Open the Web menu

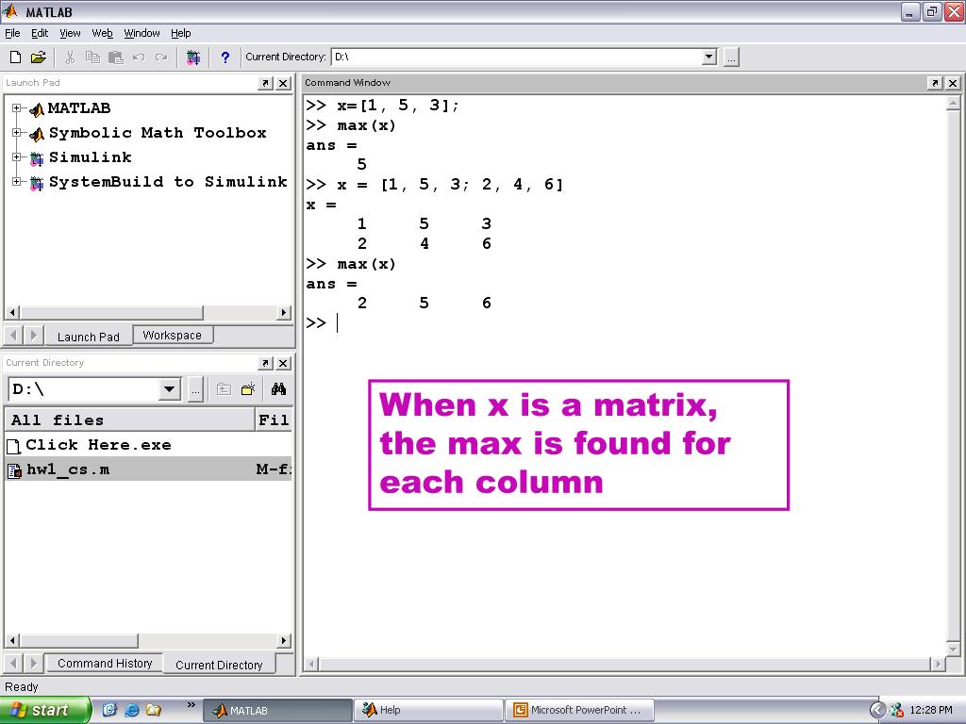click(102, 33)
